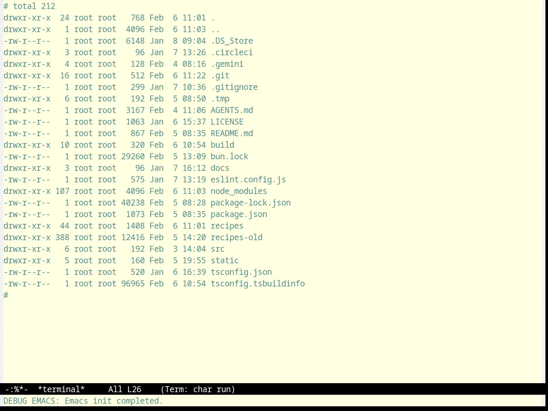Click the tsconfig.json file name
The width and height of the screenshot is (548, 411).
click(241, 272)
